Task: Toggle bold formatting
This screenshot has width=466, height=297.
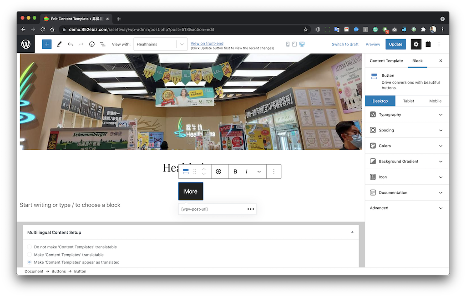Action: click(235, 171)
